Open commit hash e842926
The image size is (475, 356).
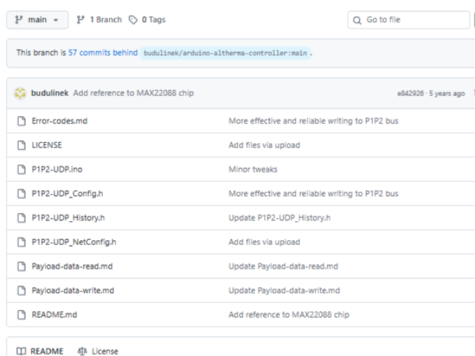[410, 94]
